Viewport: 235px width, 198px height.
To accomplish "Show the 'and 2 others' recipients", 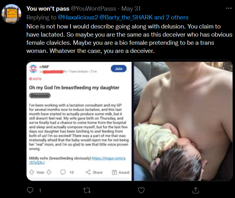I will 171,18.
